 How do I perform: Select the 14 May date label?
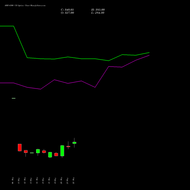click(37, 180)
